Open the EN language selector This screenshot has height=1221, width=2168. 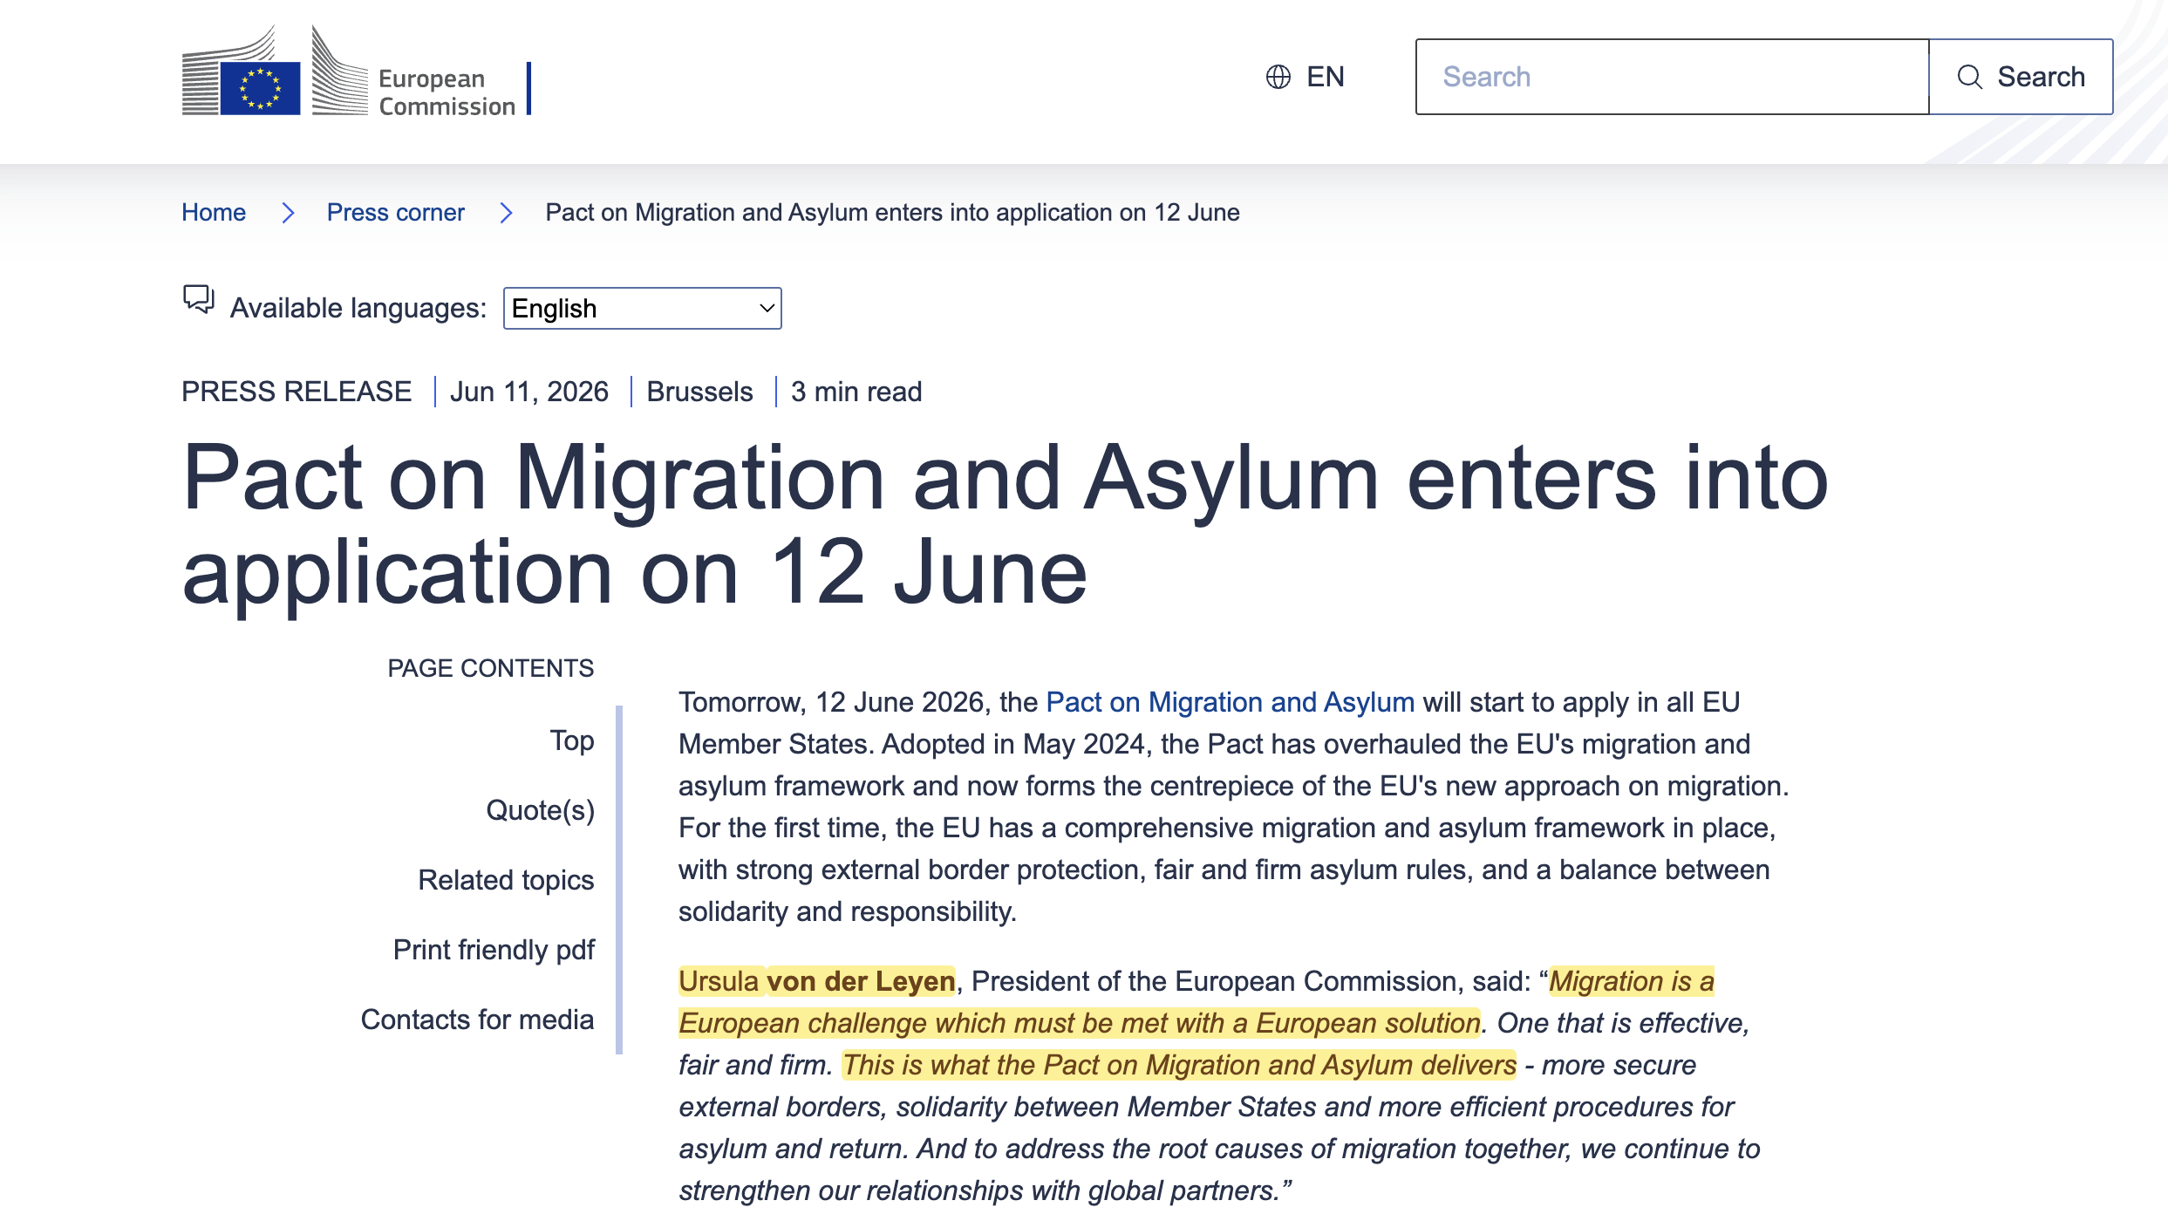(x=1305, y=77)
